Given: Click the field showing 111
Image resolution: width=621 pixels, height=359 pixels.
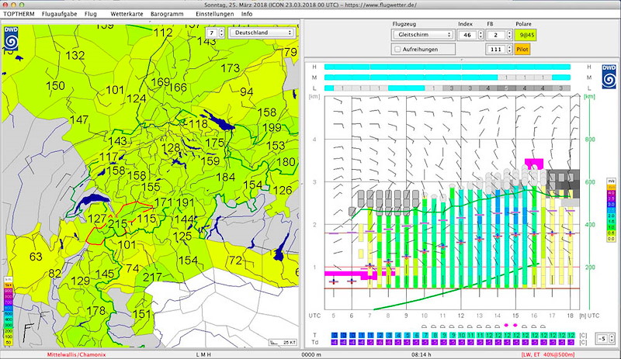Looking at the screenshot, I should tap(496, 50).
